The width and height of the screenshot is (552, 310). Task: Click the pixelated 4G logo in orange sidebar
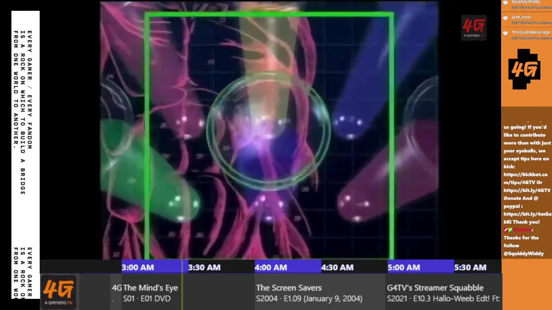[x=524, y=69]
